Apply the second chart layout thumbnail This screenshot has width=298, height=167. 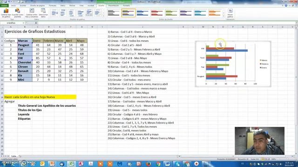coord(63,13)
